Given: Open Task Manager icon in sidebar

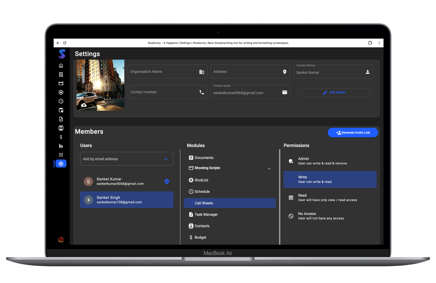Looking at the screenshot, I should pos(61,119).
